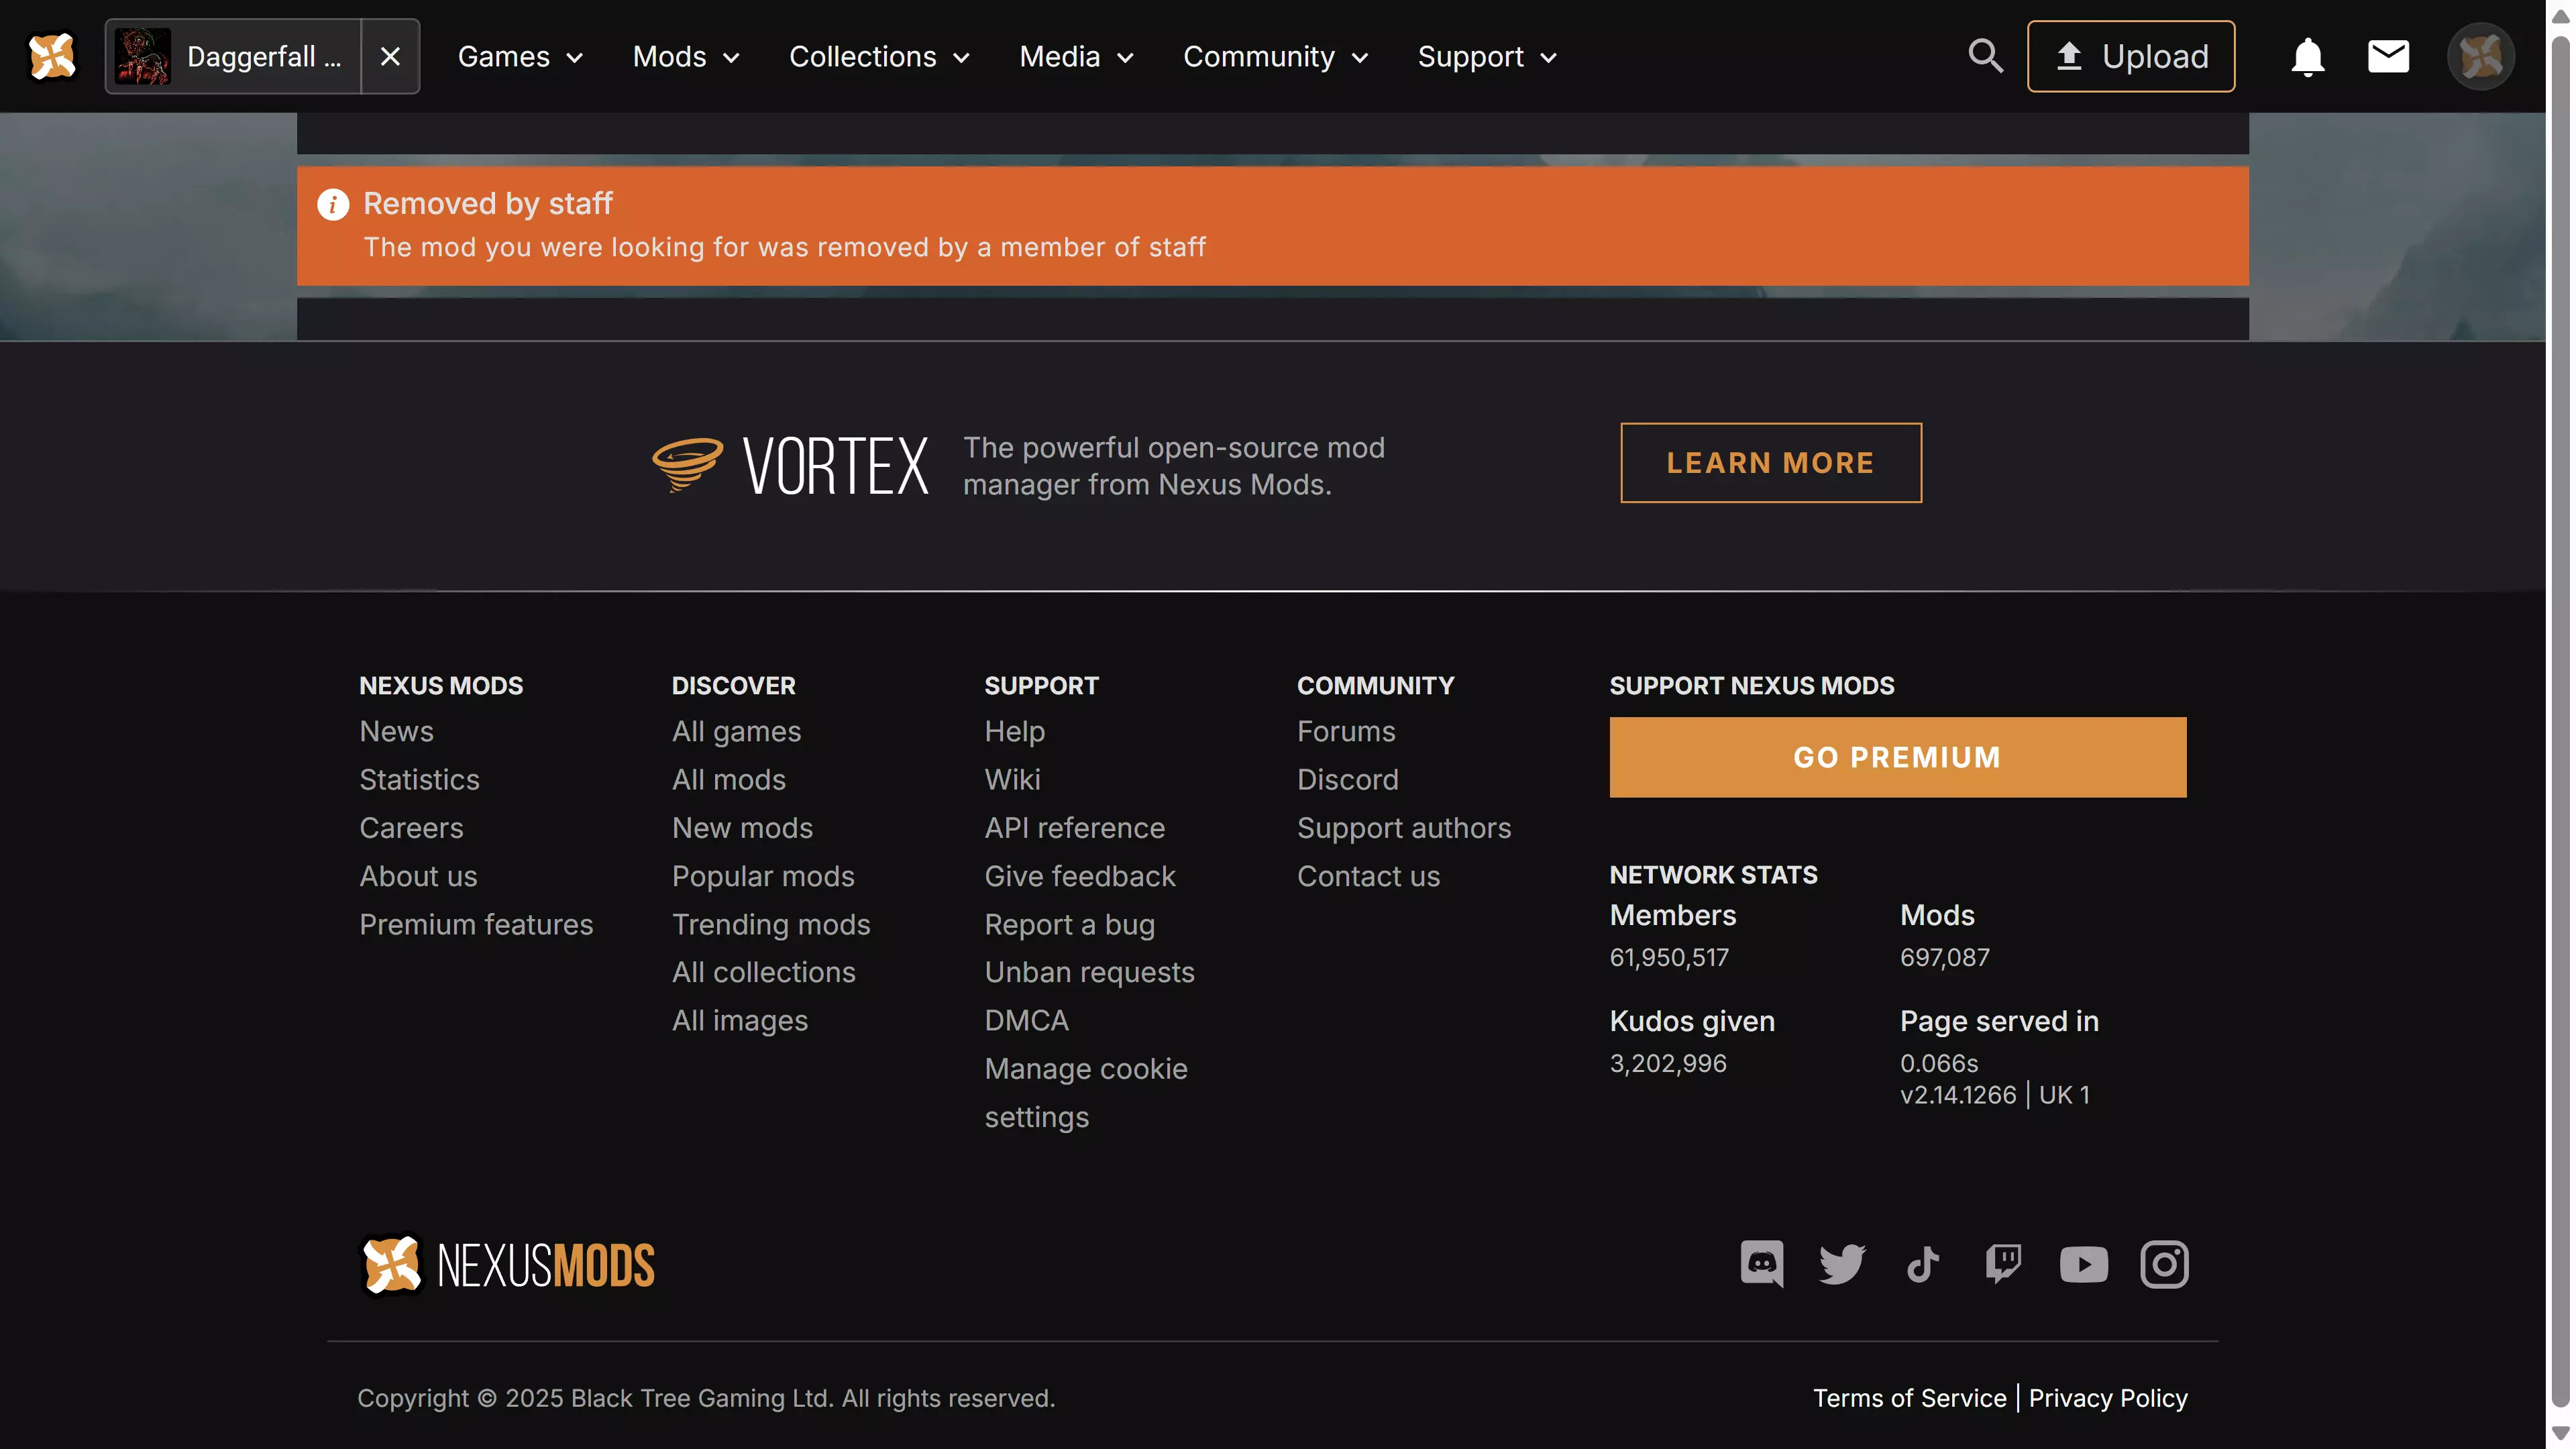Open the Help footer link
The width and height of the screenshot is (2576, 1449).
[1014, 731]
